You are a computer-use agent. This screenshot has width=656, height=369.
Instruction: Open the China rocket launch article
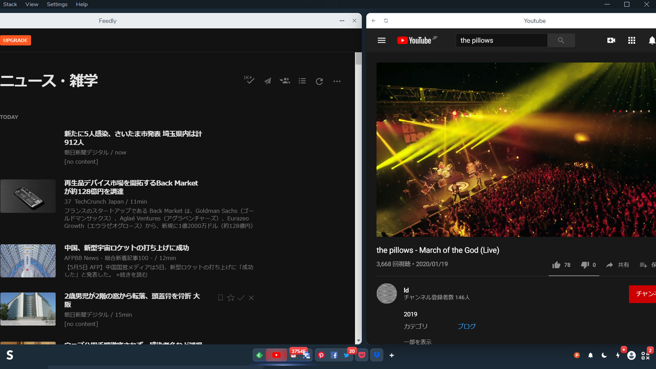click(126, 248)
